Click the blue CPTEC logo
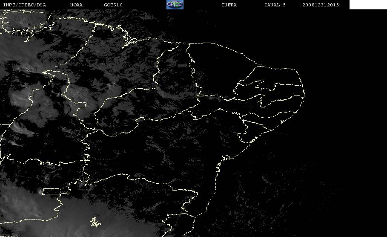Screen dimensions: 387x237 tap(175, 4)
